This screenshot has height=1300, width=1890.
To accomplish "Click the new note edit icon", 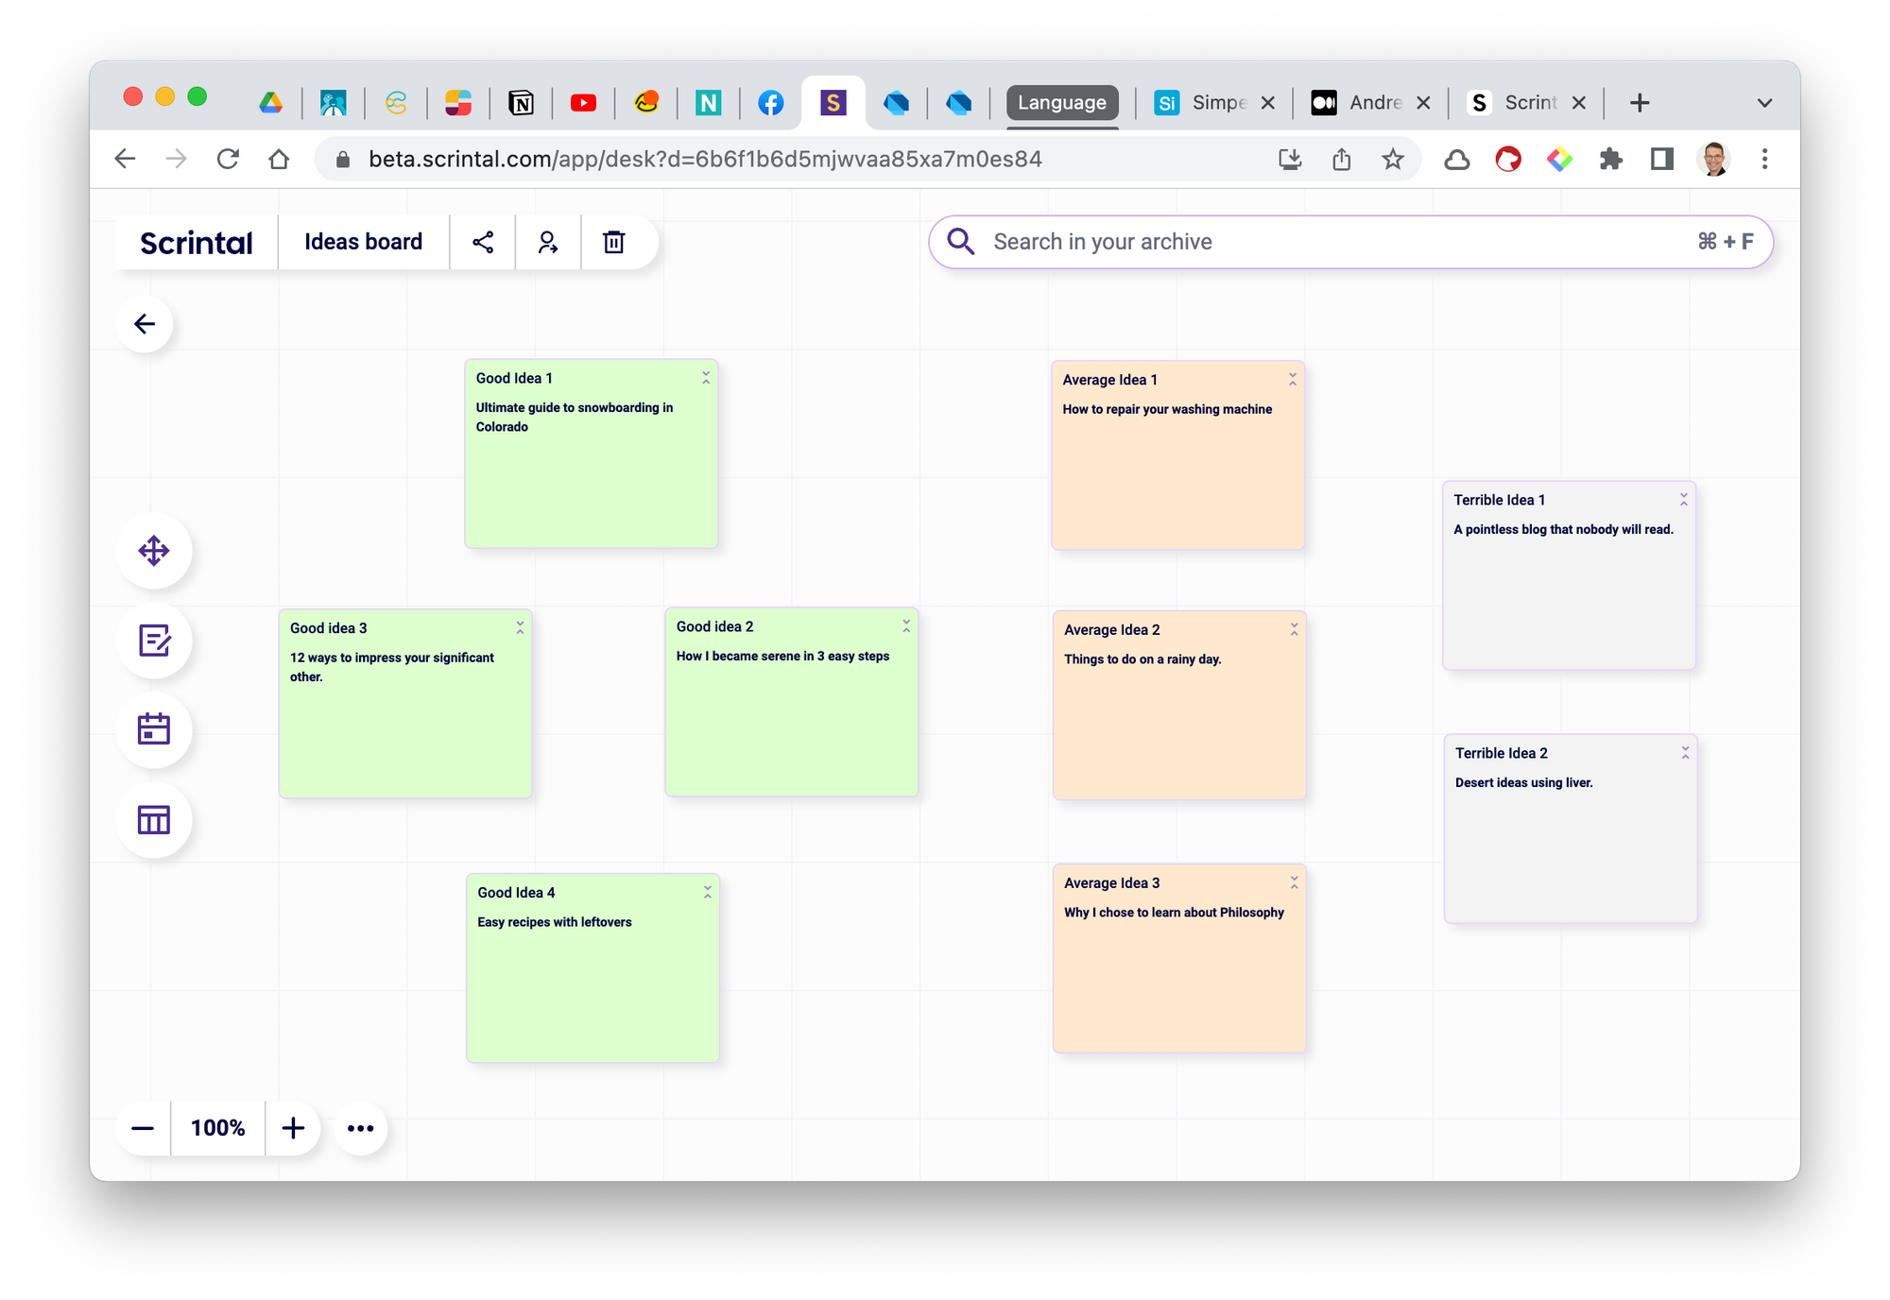I will pyautogui.click(x=154, y=641).
